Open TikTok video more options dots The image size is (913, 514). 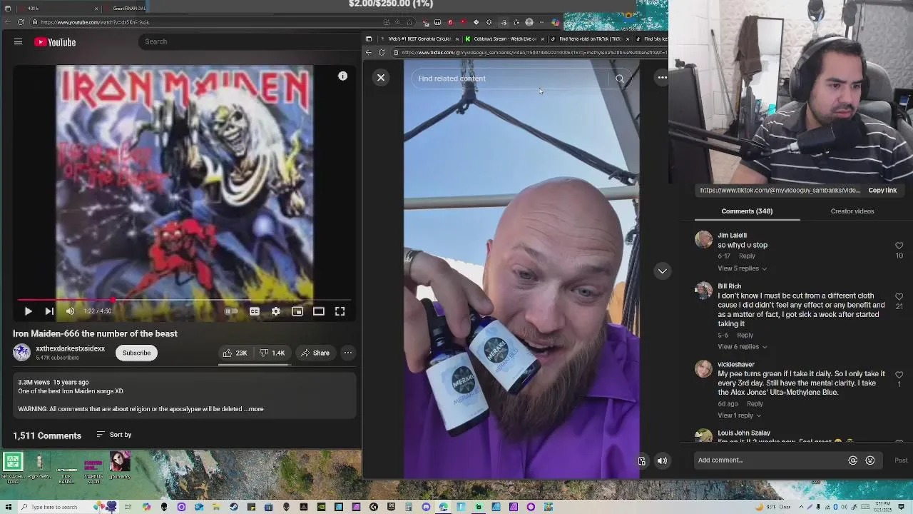click(663, 77)
